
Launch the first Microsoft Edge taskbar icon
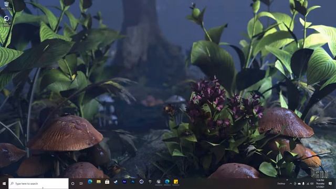90,182
